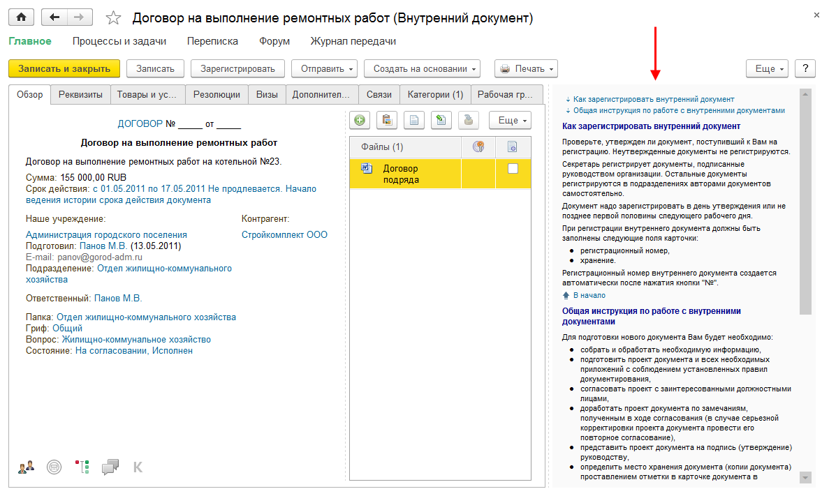Image resolution: width=829 pixels, height=496 pixels.
Task: Open Процессы и задачи section
Action: click(119, 41)
